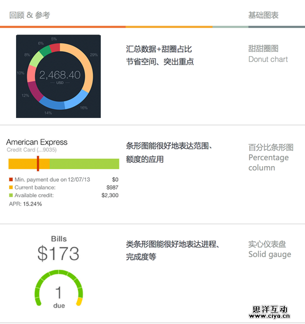Open the donut chart thumbnail image

pyautogui.click(x=58, y=76)
